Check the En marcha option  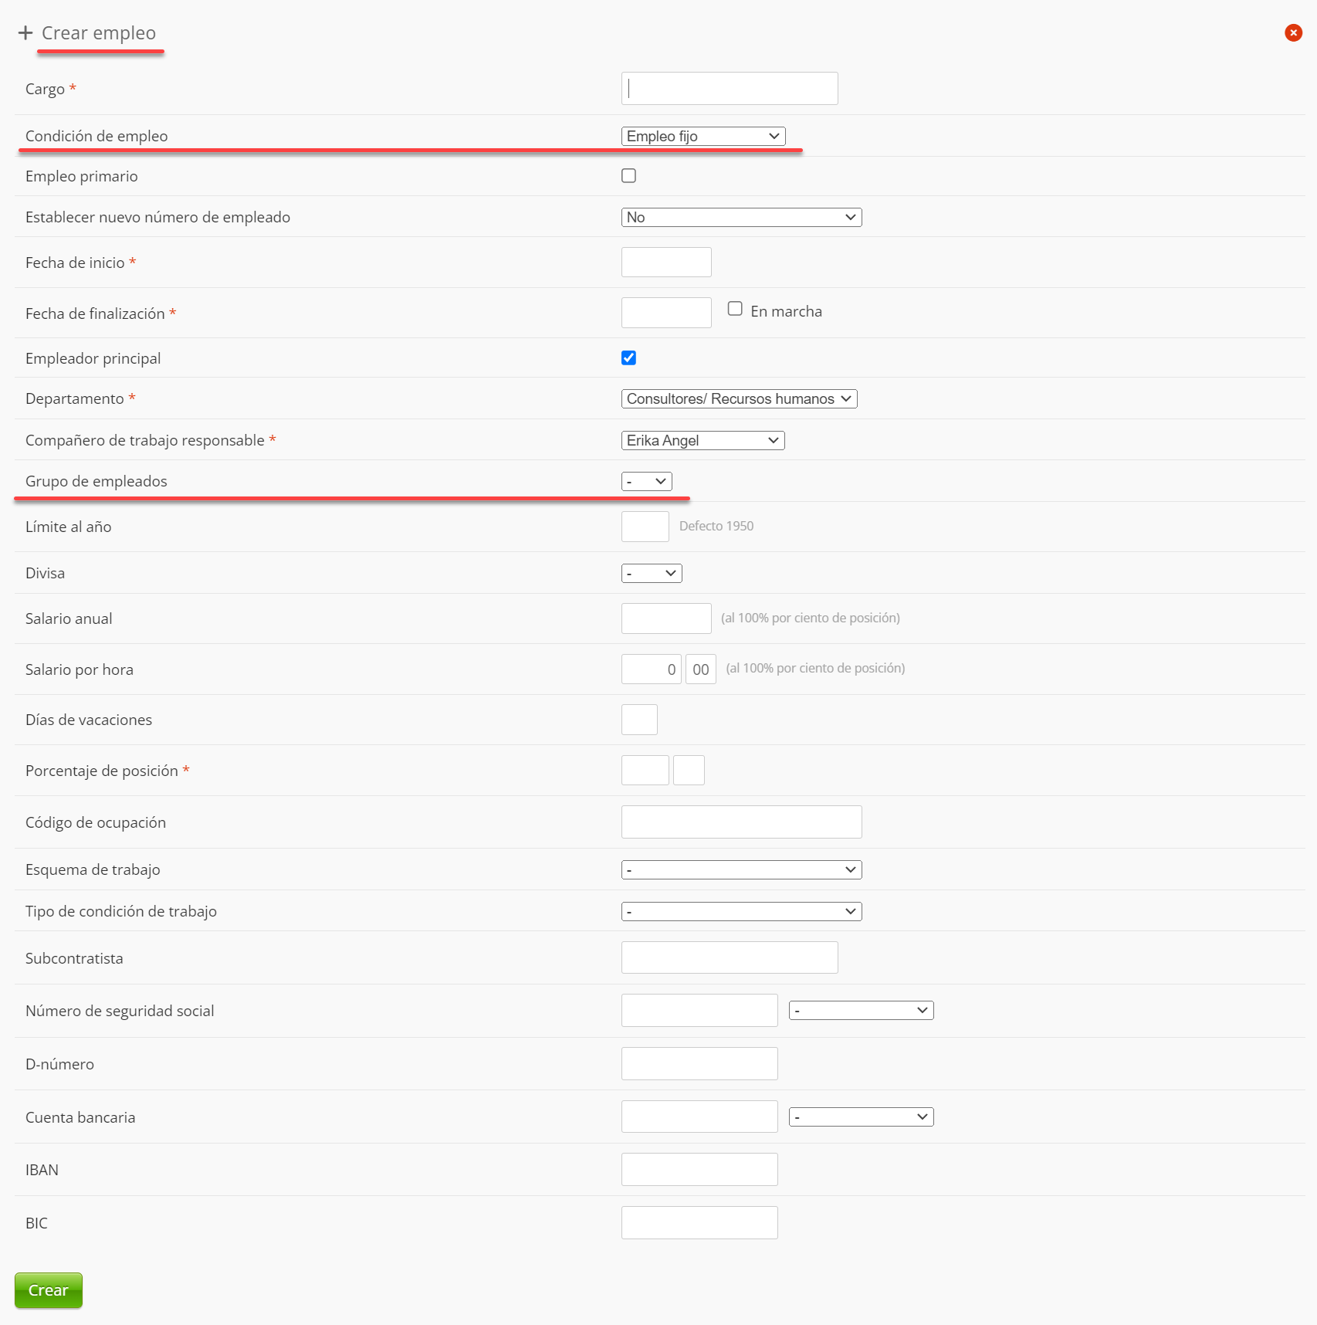735,309
